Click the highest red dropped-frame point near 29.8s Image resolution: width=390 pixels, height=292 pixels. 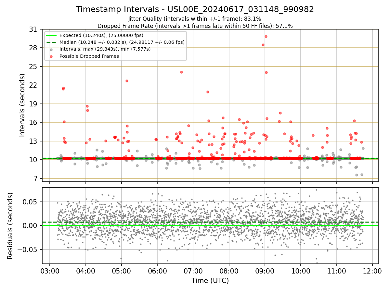(x=266, y=36)
